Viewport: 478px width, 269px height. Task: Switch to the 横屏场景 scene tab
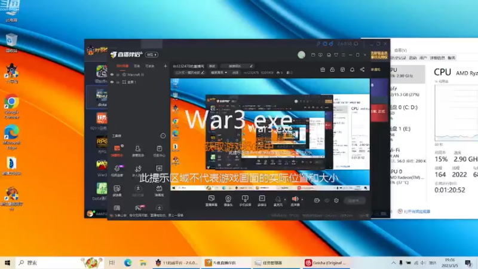point(122,66)
